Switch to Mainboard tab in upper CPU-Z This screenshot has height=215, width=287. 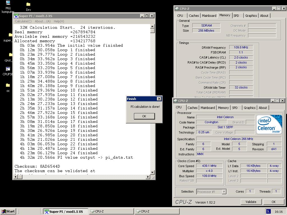pos(209,16)
